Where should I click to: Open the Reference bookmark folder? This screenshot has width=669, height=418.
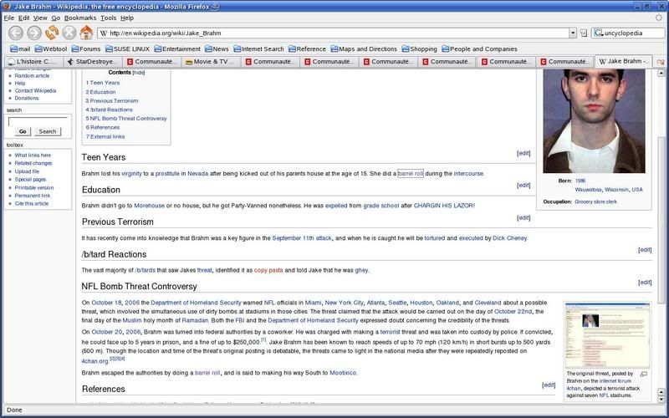click(x=307, y=49)
